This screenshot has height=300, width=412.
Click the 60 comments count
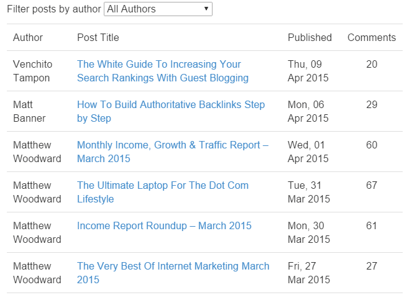372,145
